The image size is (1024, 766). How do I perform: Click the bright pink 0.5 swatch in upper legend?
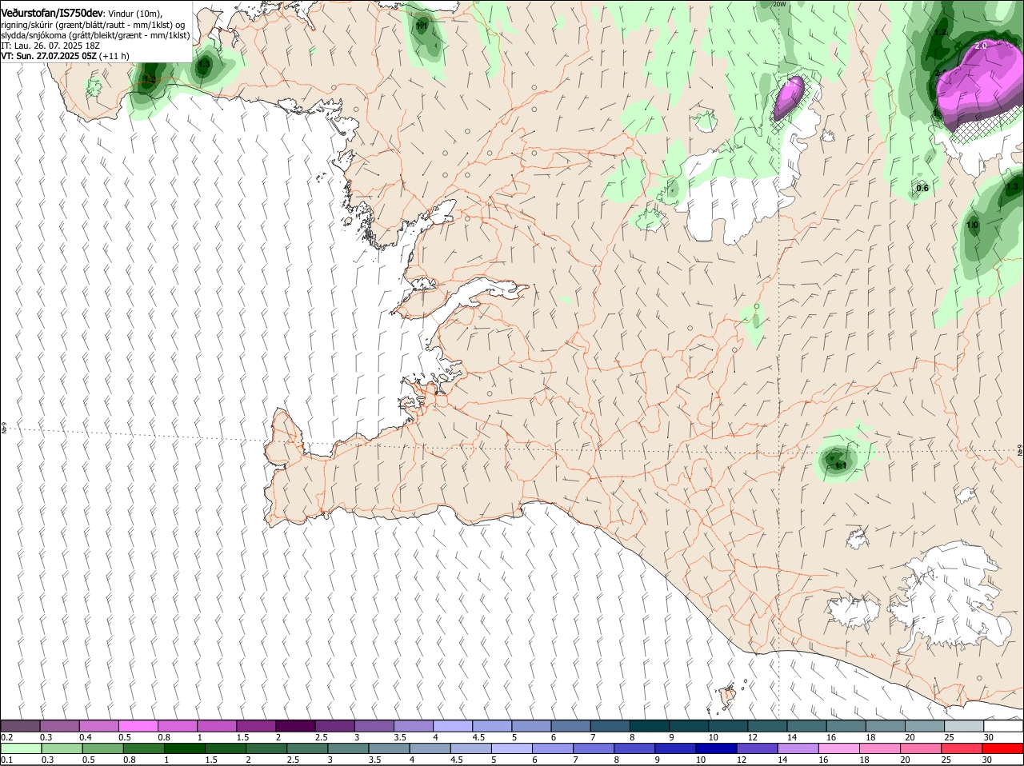(x=138, y=725)
